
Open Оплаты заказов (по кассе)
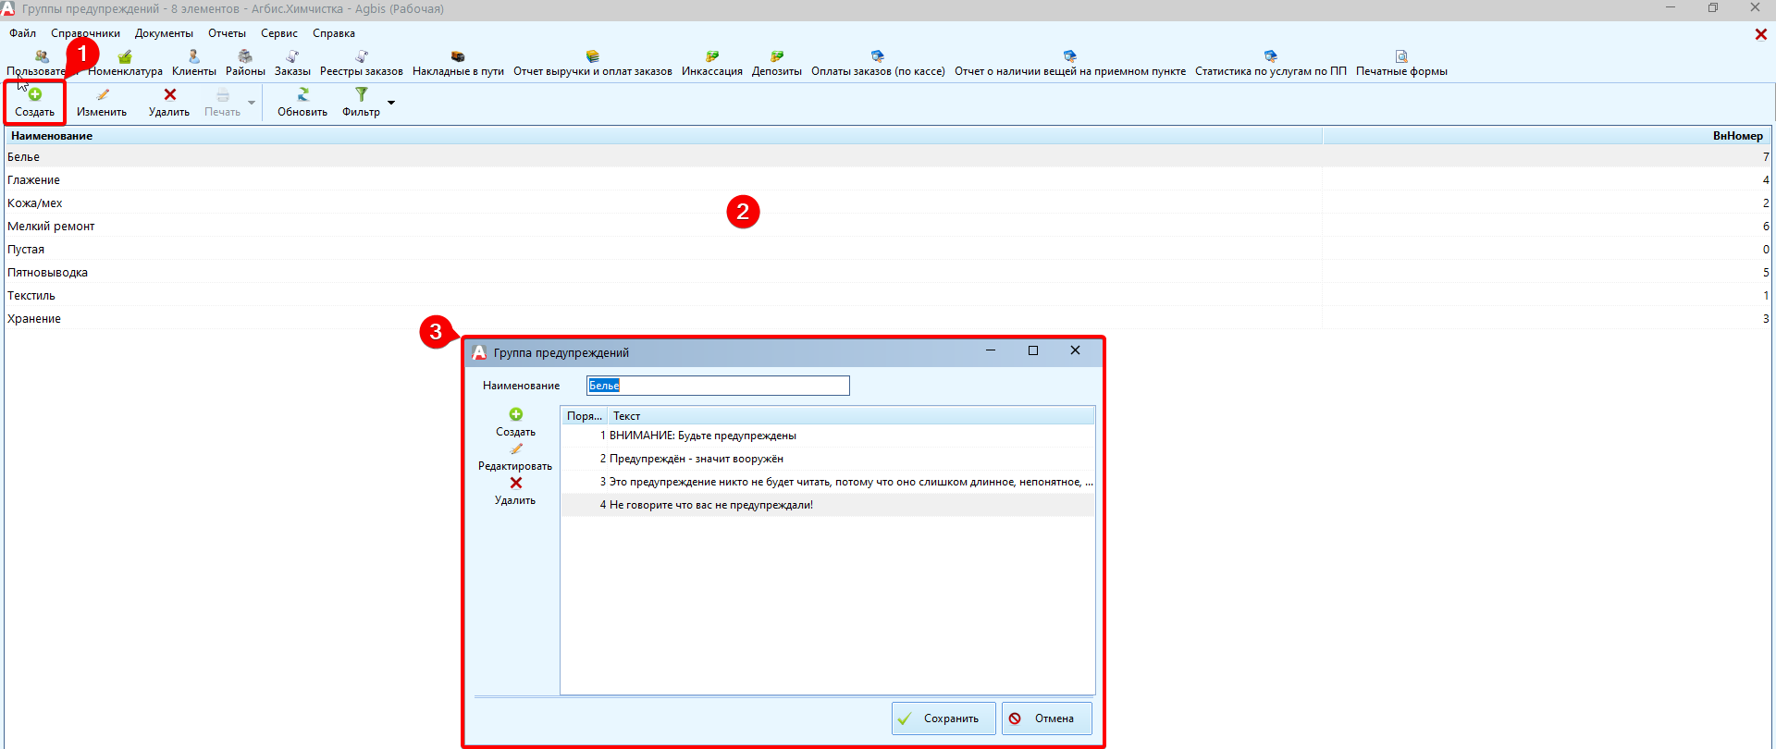point(878,63)
